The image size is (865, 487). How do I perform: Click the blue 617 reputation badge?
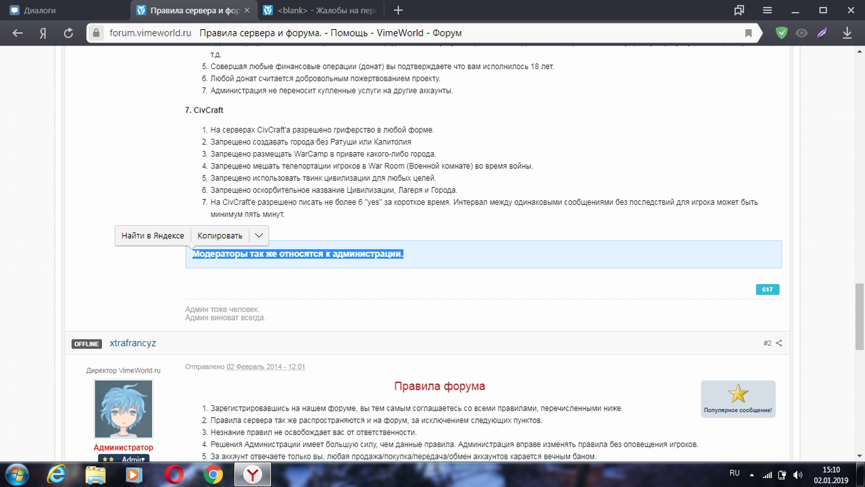pos(767,289)
